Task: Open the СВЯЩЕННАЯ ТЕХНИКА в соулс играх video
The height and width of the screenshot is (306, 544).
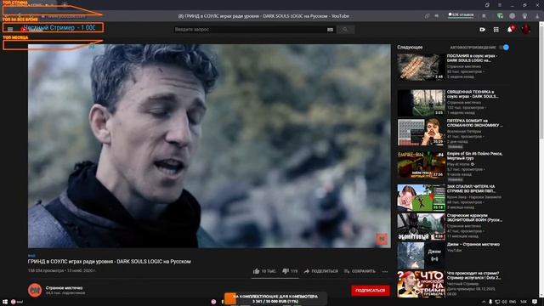Action: pos(422,103)
